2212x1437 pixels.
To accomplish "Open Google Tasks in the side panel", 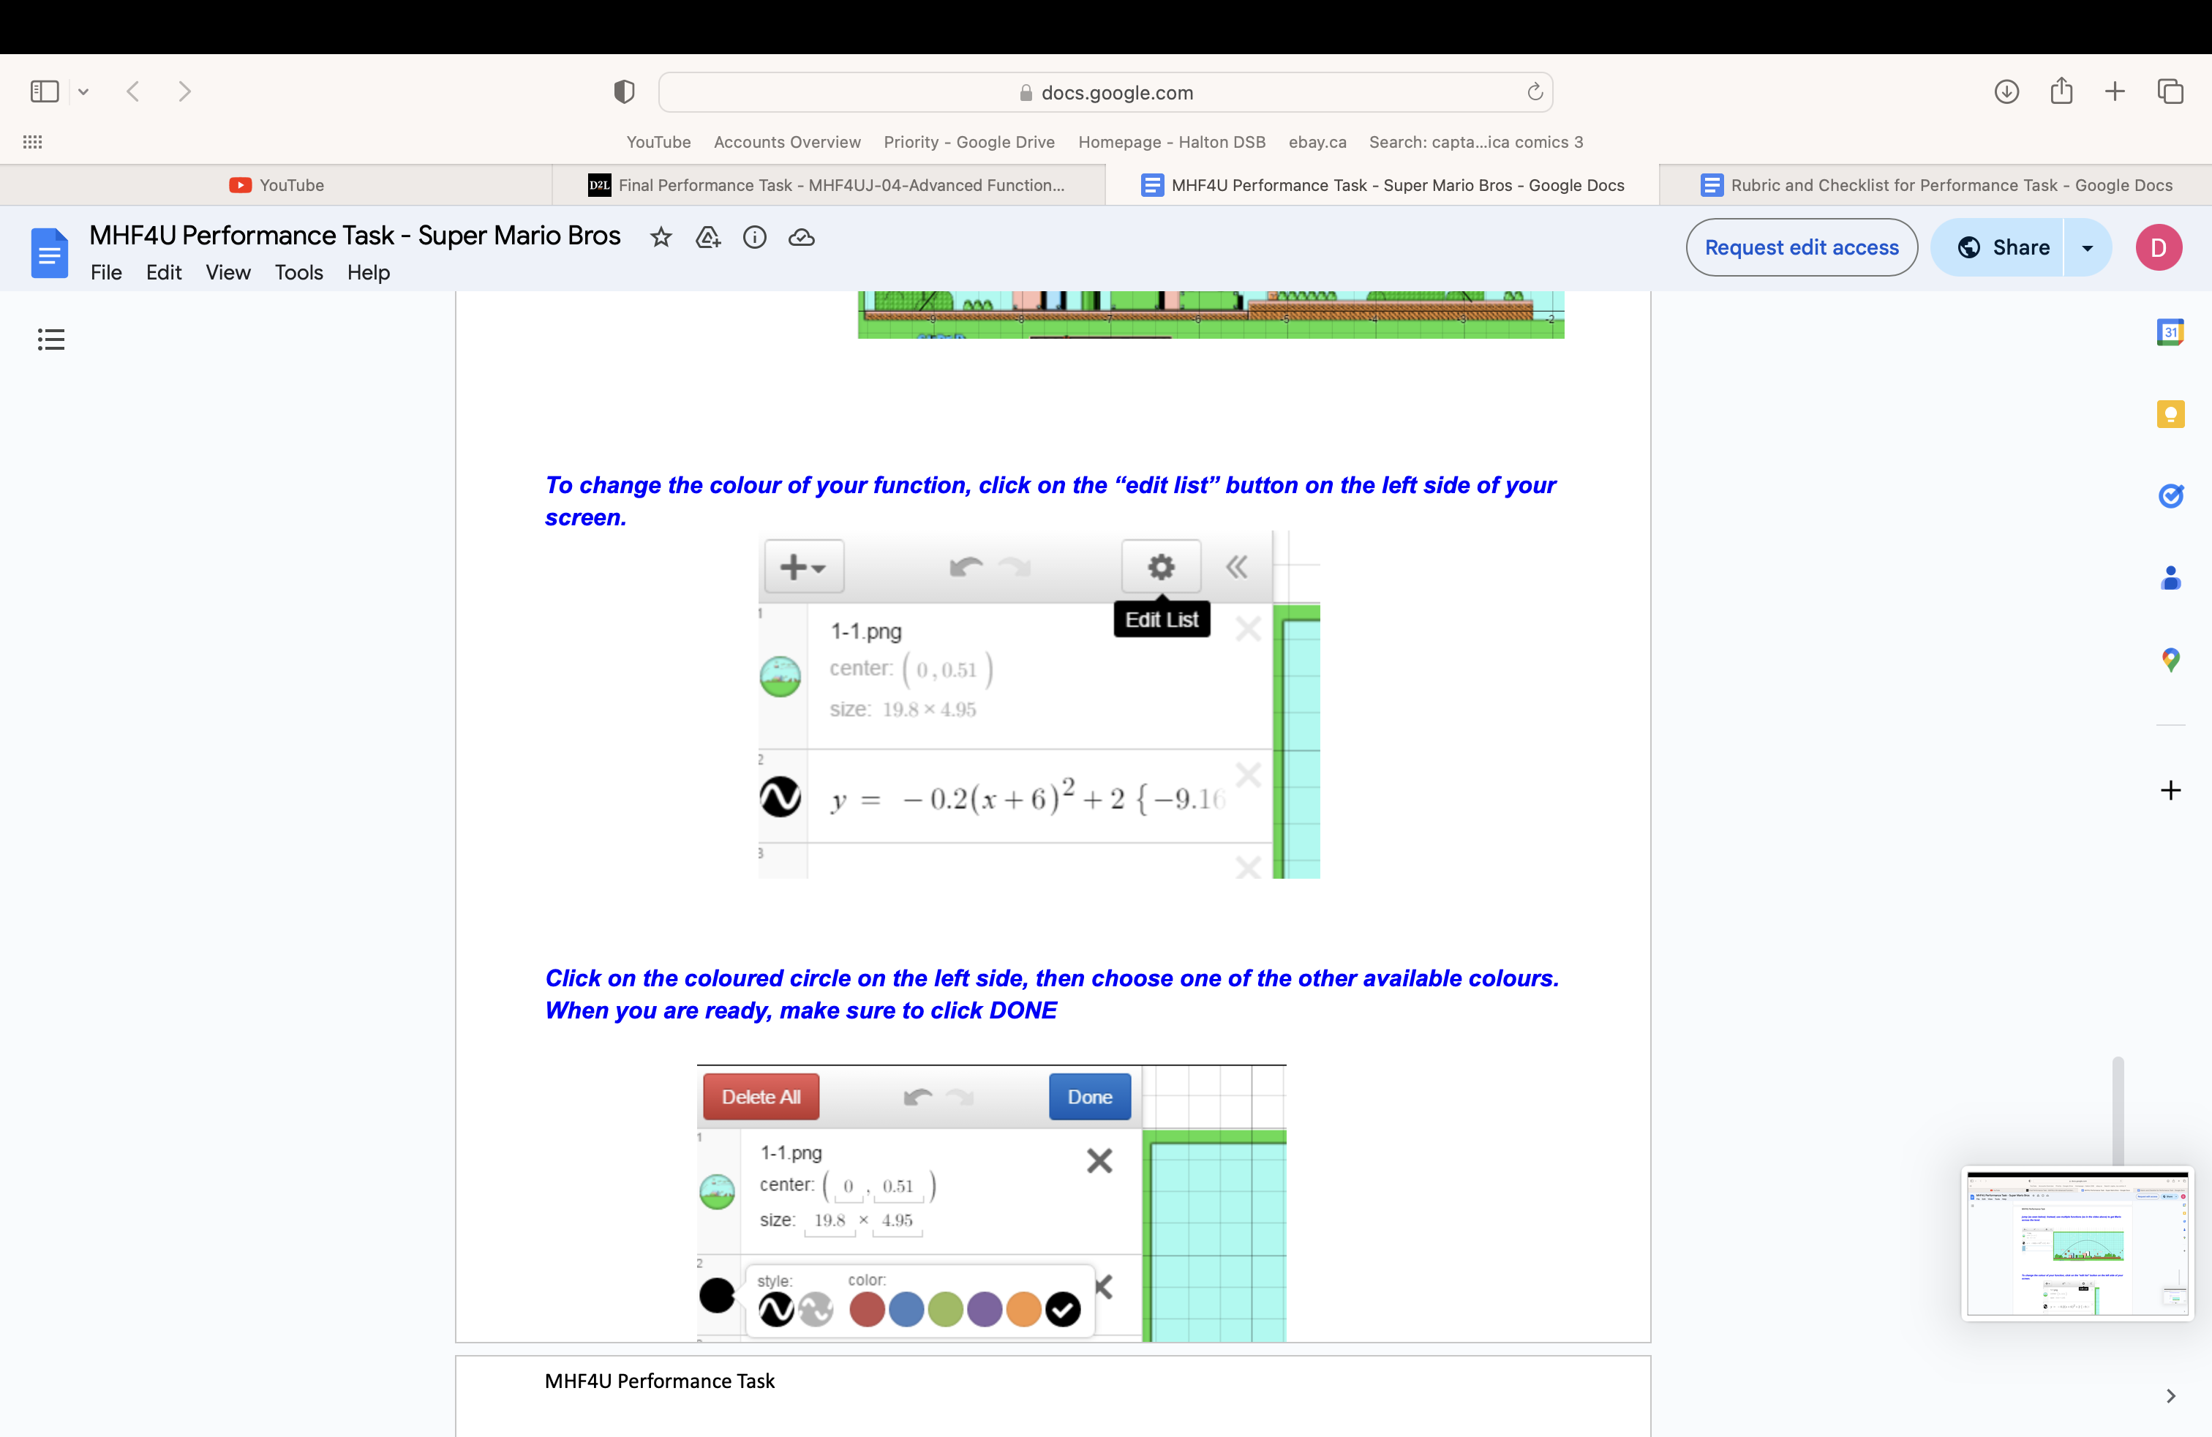I will tap(2171, 495).
